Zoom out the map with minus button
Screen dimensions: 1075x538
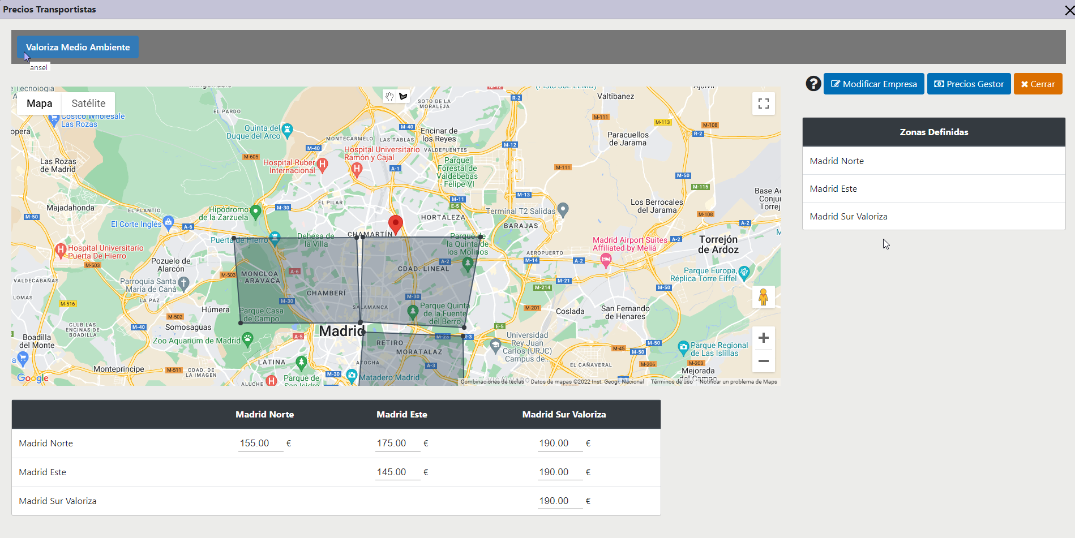763,361
